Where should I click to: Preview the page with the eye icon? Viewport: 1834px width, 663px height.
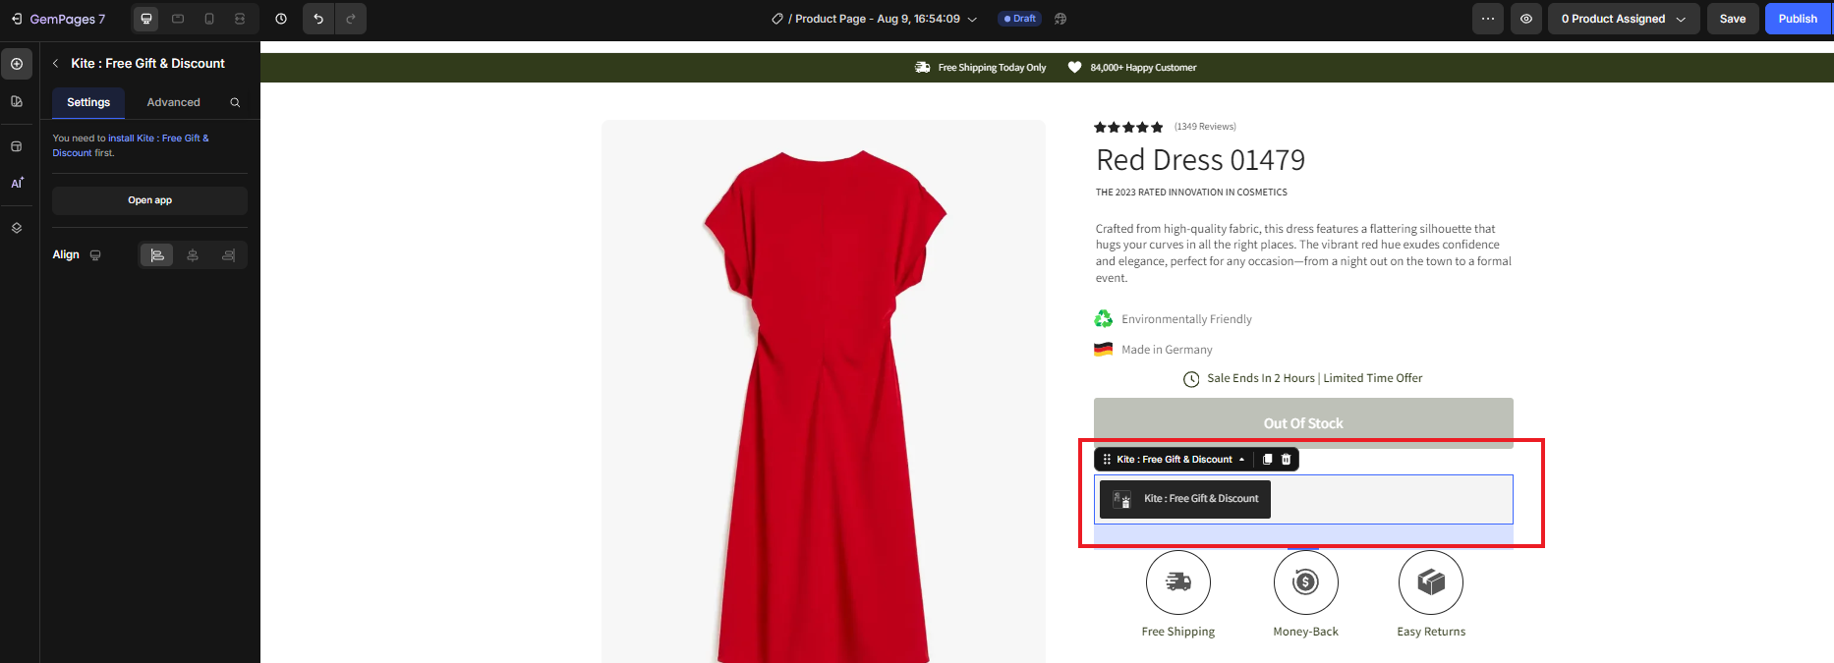coord(1525,19)
